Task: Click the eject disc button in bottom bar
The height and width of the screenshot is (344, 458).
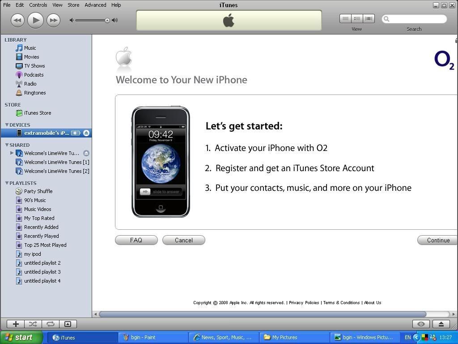Action: click(x=441, y=324)
